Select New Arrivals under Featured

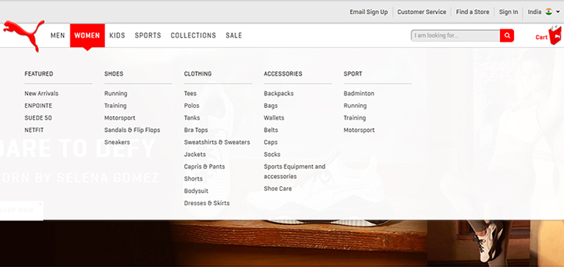[x=41, y=93]
